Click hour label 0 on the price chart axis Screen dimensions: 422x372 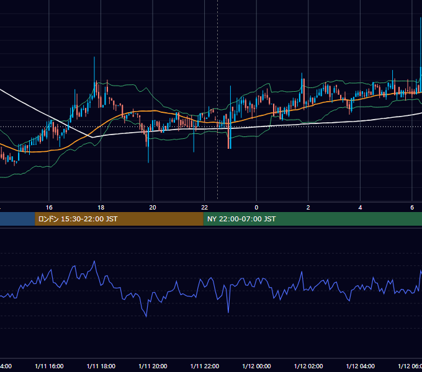coord(256,208)
